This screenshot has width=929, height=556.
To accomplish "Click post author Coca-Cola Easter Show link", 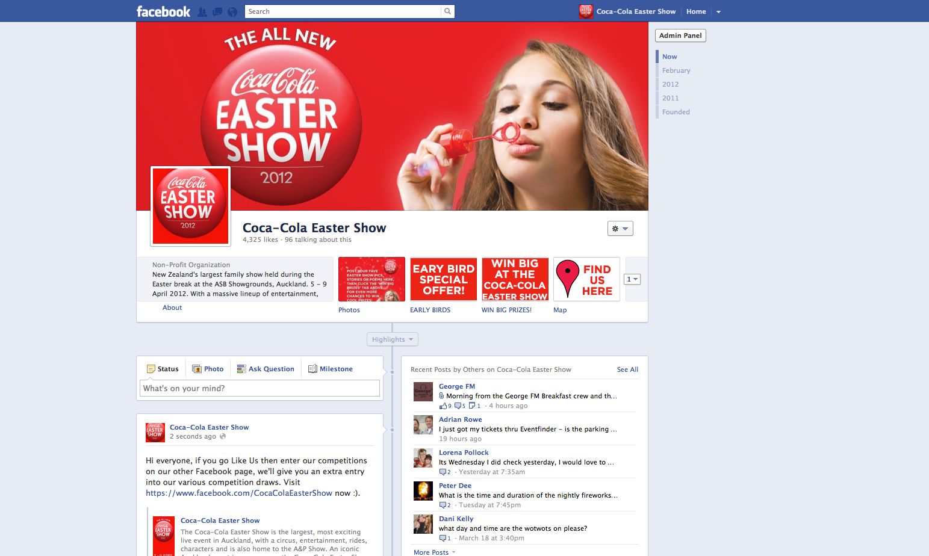I will click(209, 427).
